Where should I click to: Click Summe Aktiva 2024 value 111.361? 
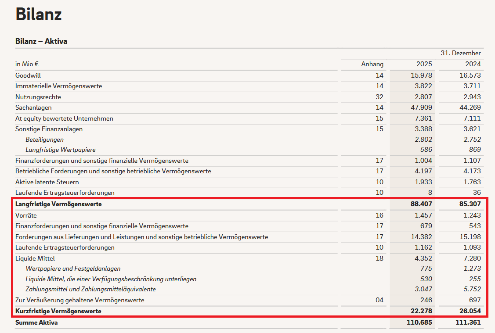468,322
